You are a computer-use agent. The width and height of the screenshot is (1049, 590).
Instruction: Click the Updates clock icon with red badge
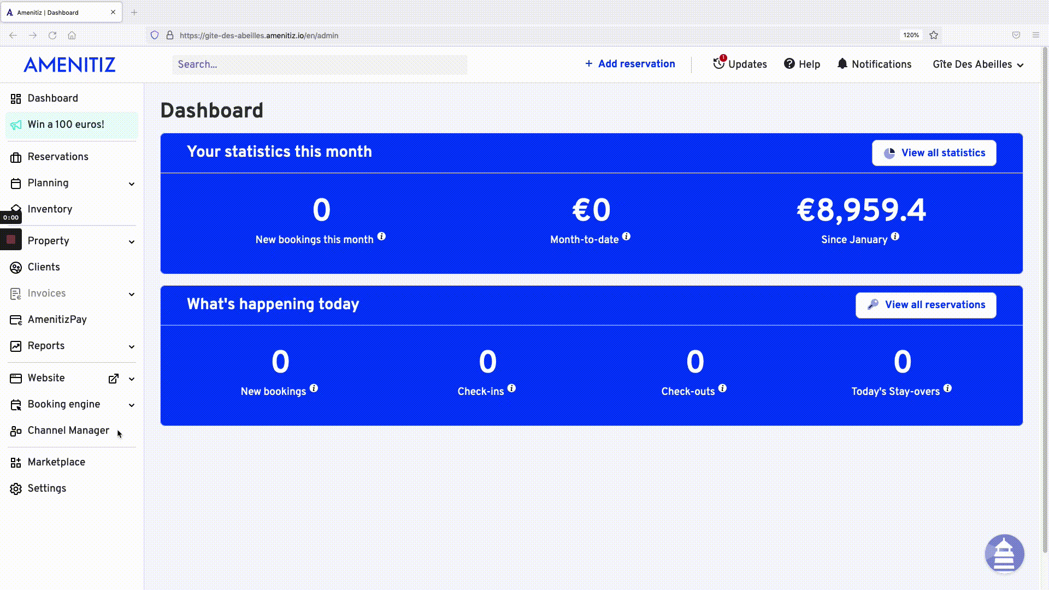click(719, 63)
